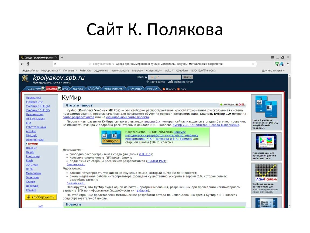The height and width of the screenshot is (233, 310).
Task: Open browser hamburger menu icon
Action: [272, 57]
